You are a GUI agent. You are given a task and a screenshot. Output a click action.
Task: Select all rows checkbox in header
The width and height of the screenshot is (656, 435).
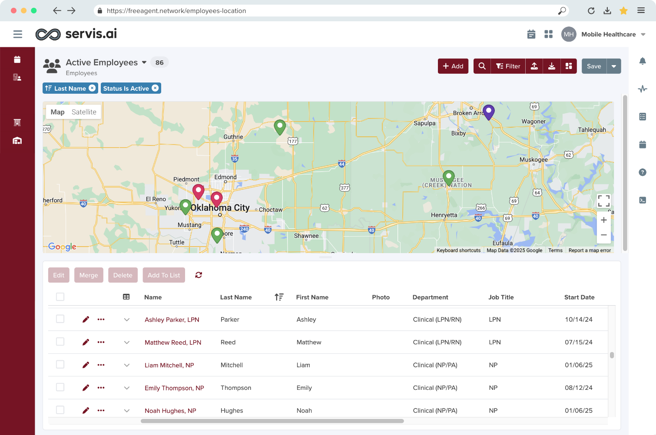click(60, 297)
